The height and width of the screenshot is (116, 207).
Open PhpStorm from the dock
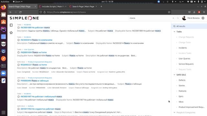coord(4,29)
